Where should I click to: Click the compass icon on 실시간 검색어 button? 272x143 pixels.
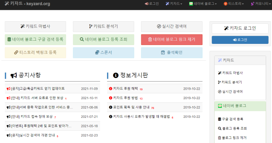point(159,26)
